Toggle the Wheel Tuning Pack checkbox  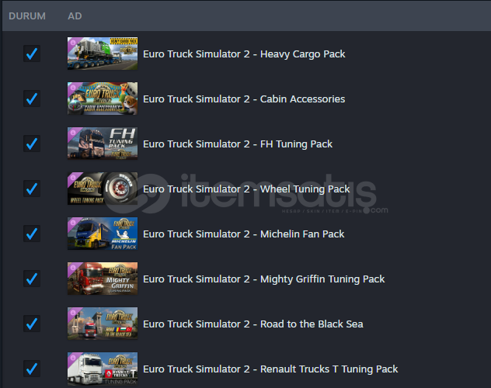click(x=32, y=189)
